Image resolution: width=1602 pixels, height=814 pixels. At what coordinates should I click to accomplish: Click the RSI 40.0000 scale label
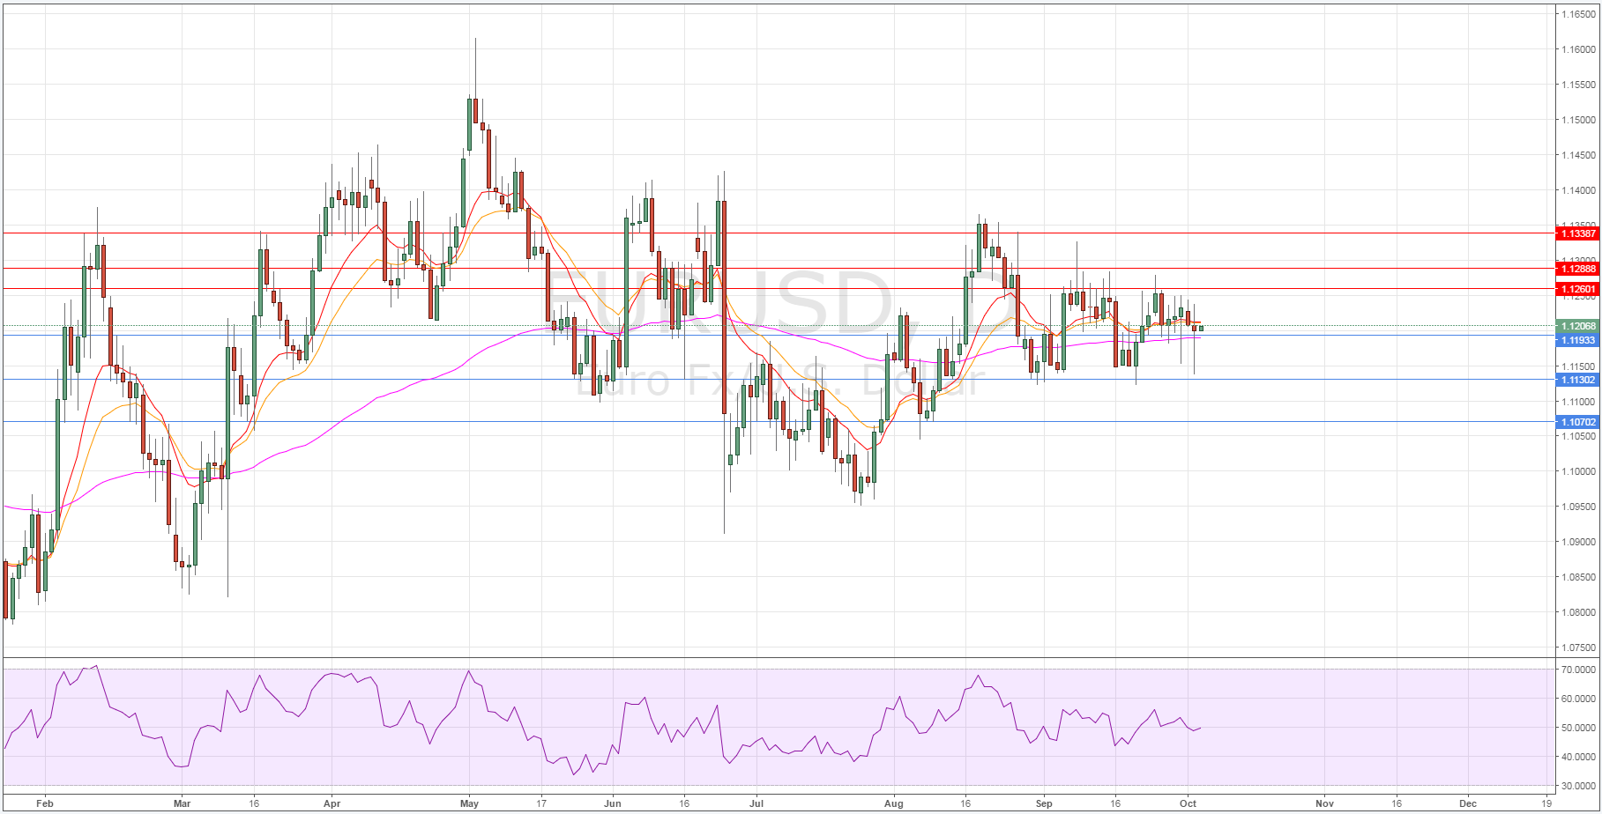tap(1579, 757)
